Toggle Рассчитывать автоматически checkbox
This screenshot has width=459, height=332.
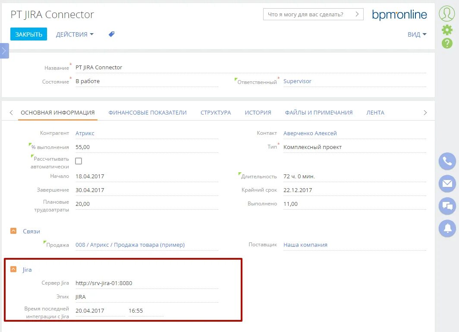(79, 161)
